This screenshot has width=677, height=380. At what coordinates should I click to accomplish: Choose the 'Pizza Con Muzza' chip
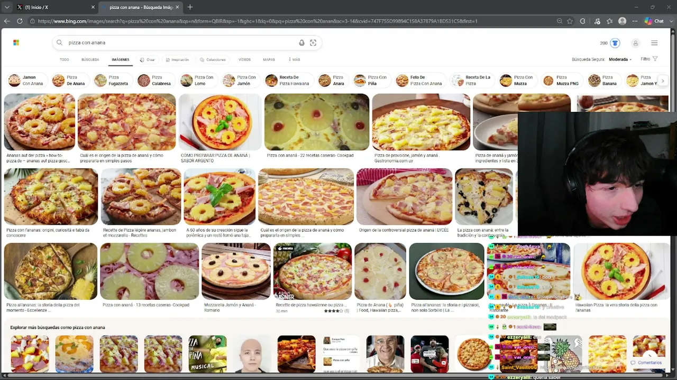tap(517, 80)
